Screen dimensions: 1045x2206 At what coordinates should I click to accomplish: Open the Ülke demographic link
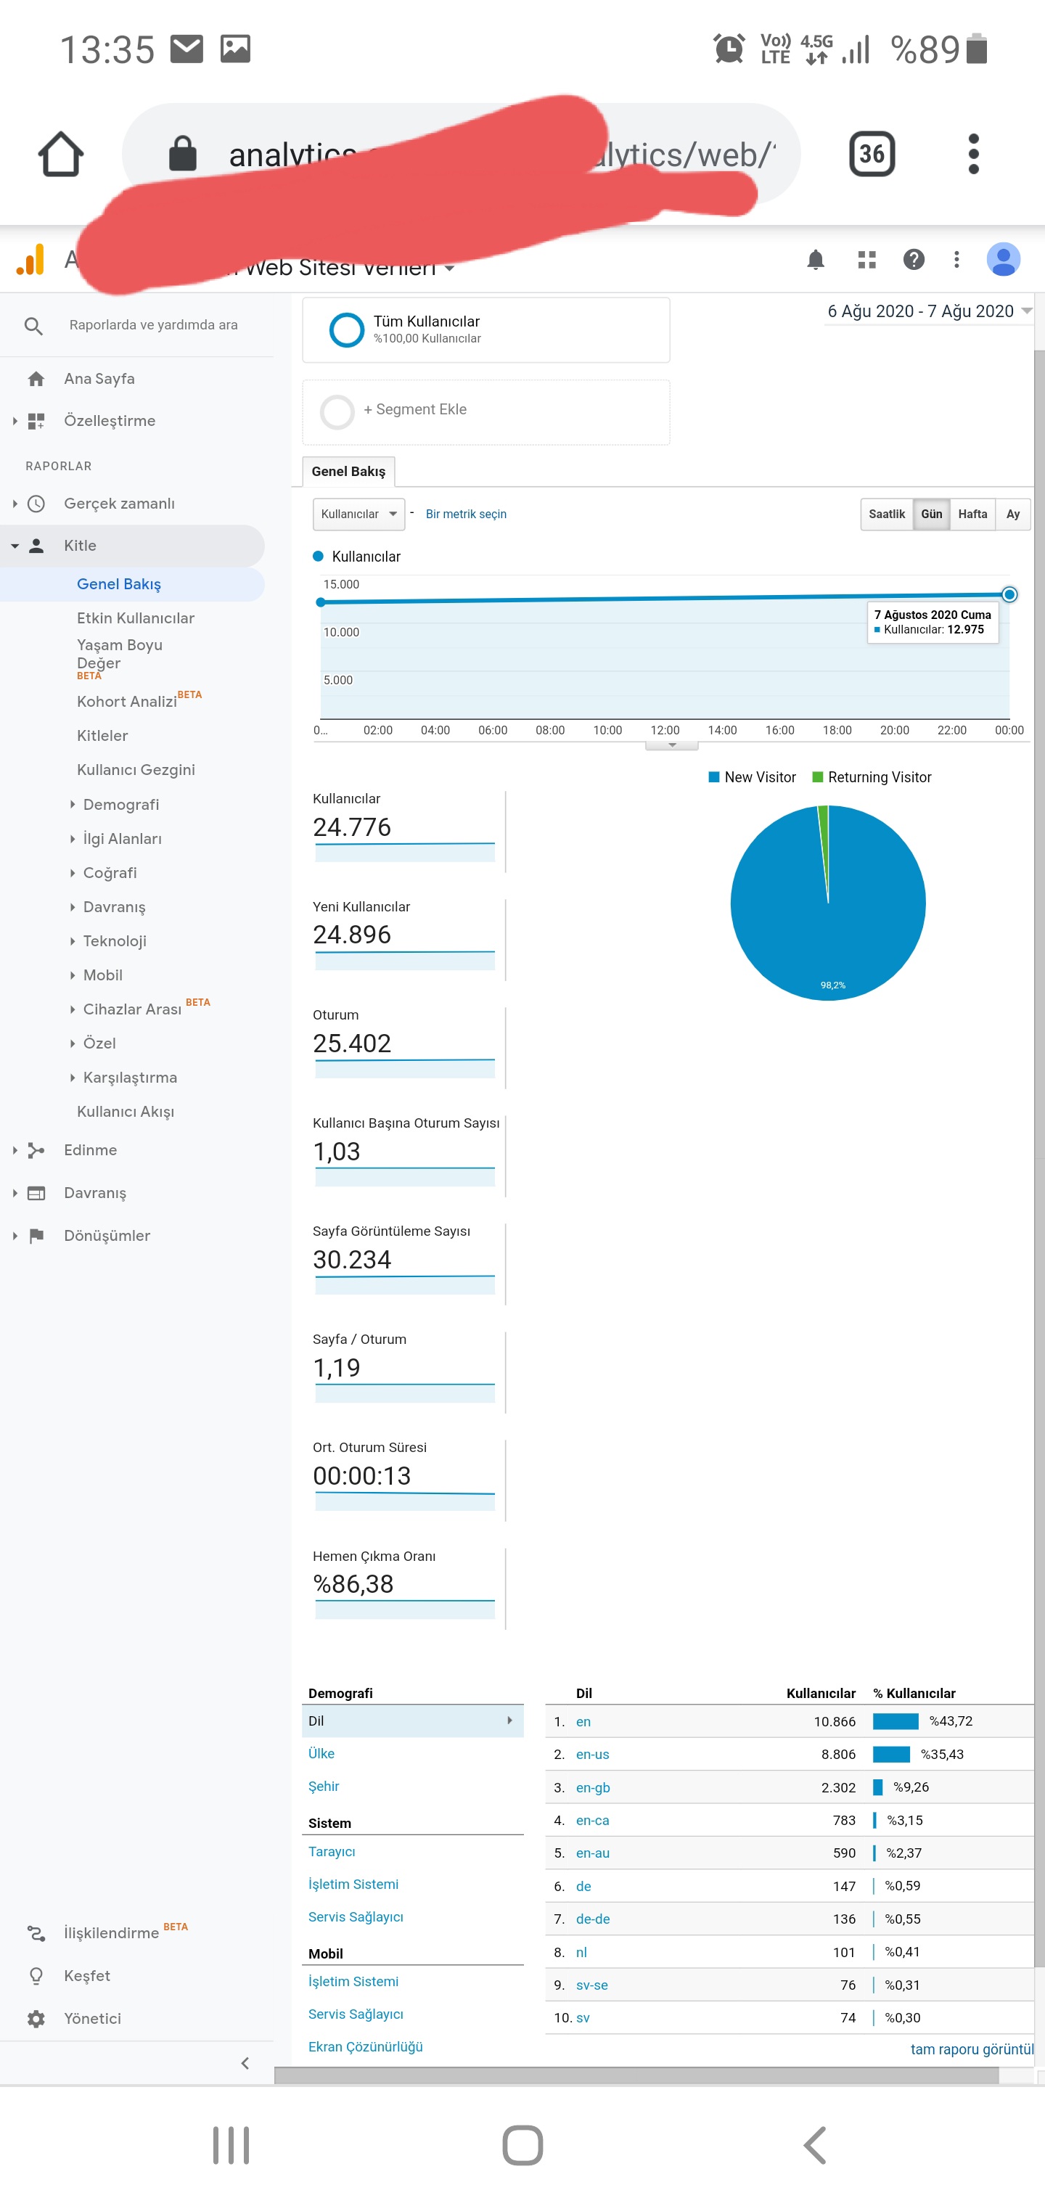pos(321,1753)
